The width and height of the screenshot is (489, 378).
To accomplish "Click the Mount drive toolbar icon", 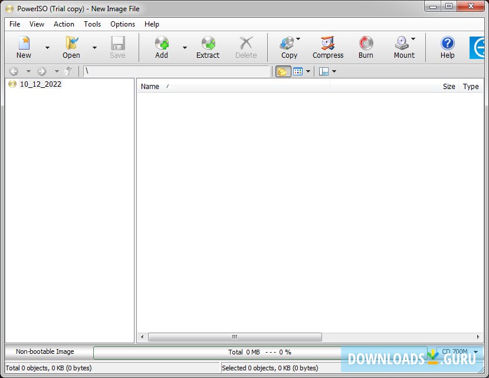I will click(402, 44).
